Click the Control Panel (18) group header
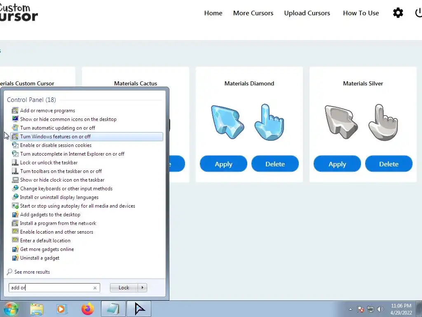Screen dimensions: 422x317 (31, 100)
